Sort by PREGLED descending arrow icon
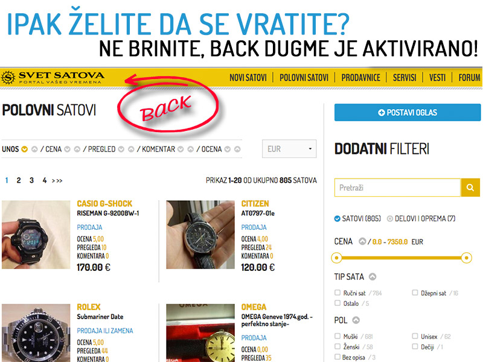The height and width of the screenshot is (362, 483). click(121, 149)
